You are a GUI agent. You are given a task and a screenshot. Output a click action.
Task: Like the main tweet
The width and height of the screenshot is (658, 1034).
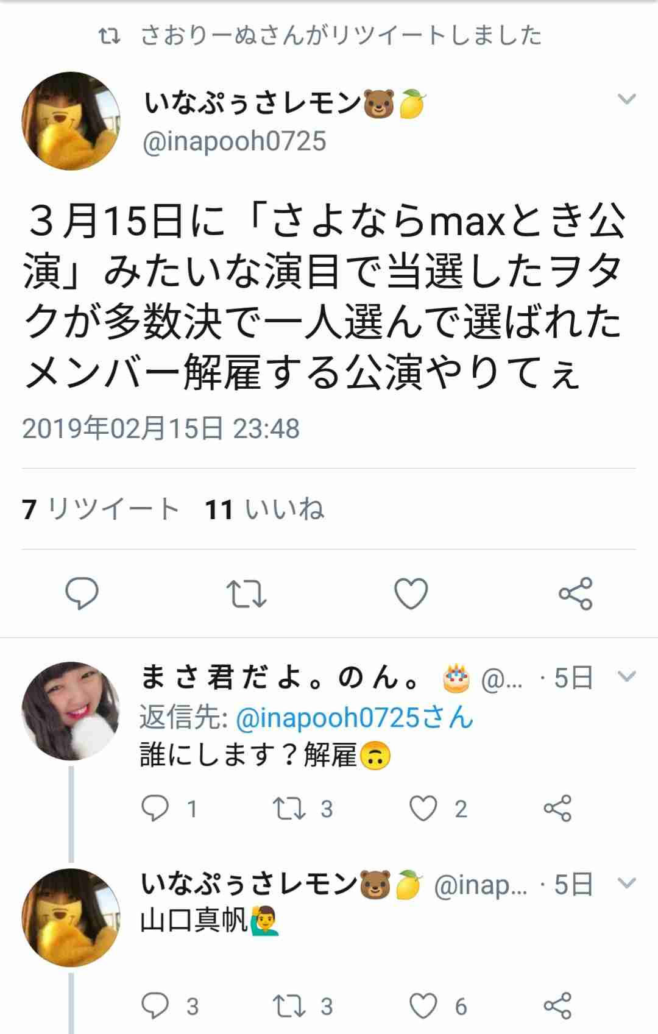tap(411, 593)
